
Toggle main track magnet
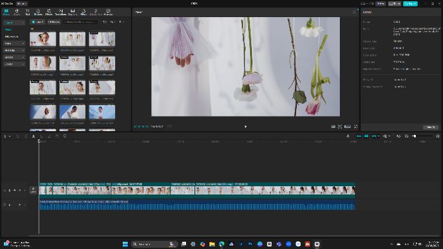click(359, 136)
